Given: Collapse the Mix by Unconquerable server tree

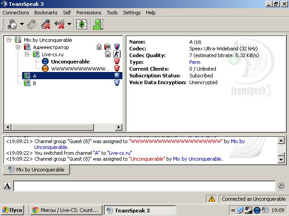Looking at the screenshot, I should [9, 40].
